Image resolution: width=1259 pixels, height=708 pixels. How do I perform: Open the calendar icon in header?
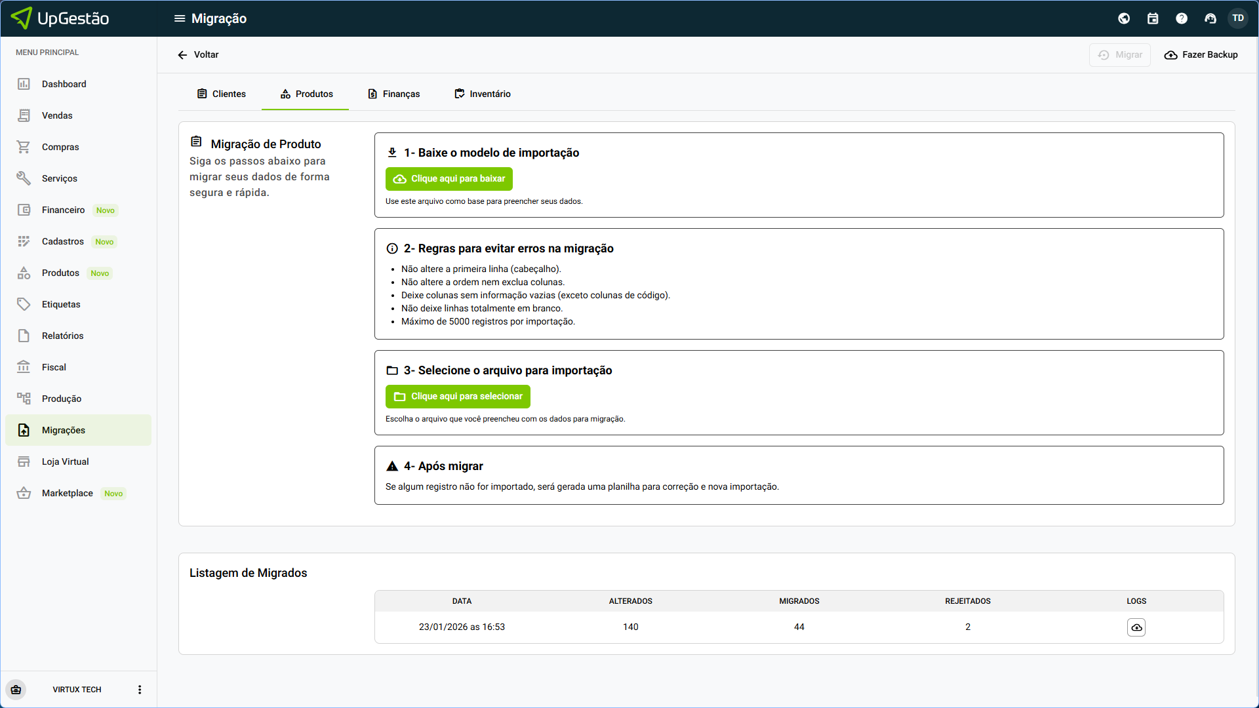(1153, 18)
